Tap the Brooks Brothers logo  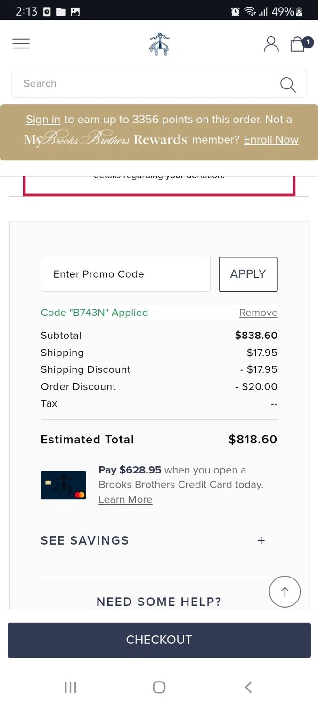159,44
